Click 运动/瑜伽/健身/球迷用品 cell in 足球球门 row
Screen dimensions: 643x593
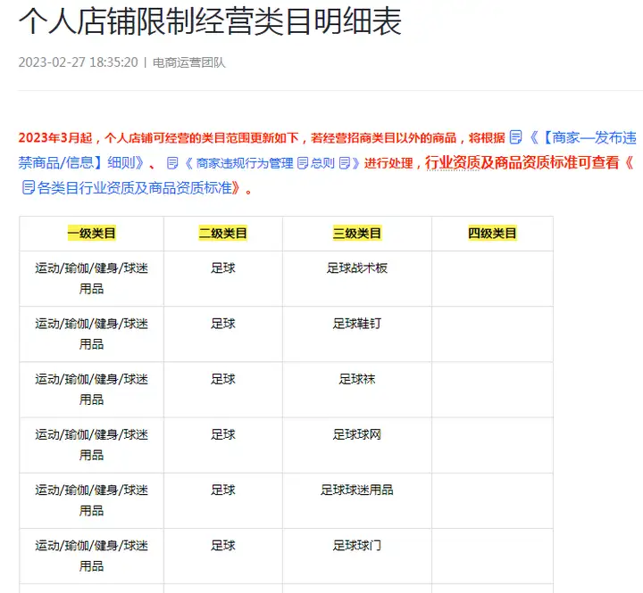[91, 556]
